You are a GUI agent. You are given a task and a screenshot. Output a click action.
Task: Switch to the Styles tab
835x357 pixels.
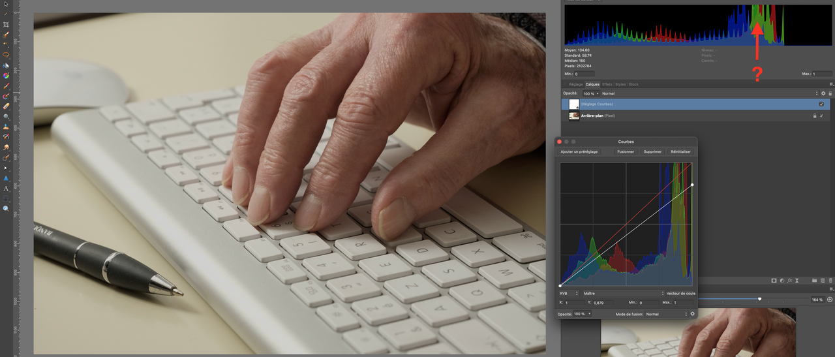(620, 84)
